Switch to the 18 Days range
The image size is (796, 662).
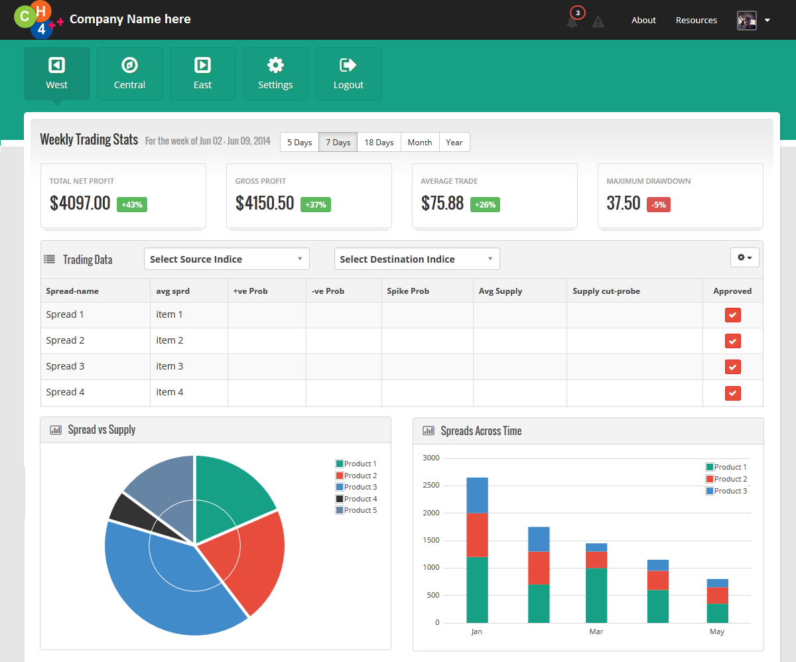379,143
